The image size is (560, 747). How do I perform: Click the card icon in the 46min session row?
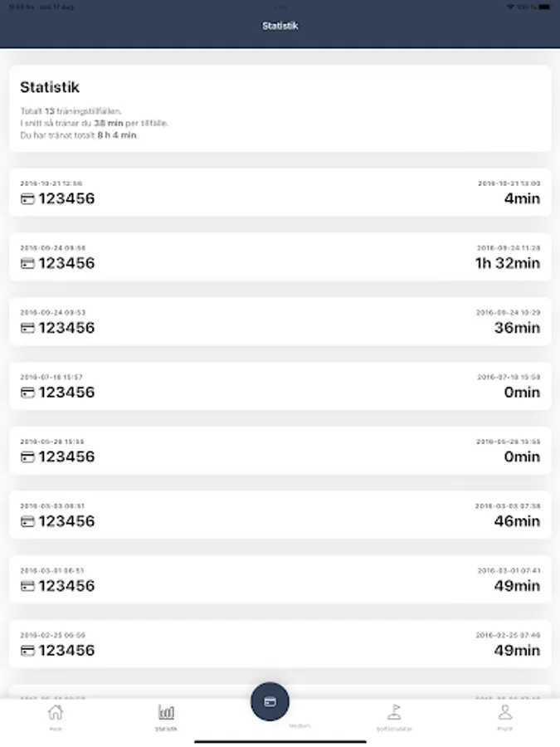tap(27, 521)
